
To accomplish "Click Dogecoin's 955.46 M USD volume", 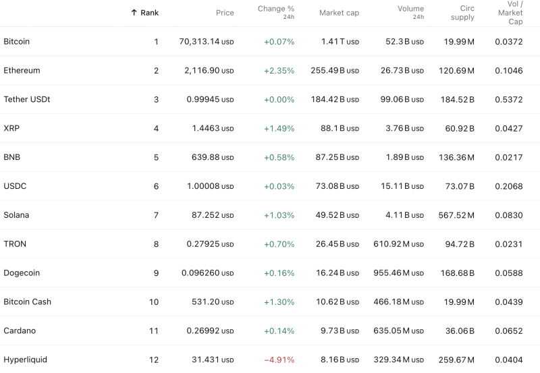I will pyautogui.click(x=398, y=273).
